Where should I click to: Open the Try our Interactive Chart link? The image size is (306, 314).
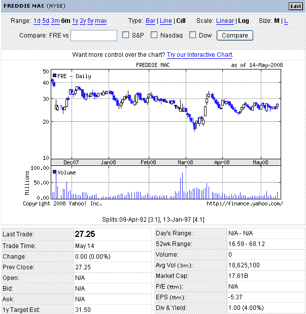point(199,54)
